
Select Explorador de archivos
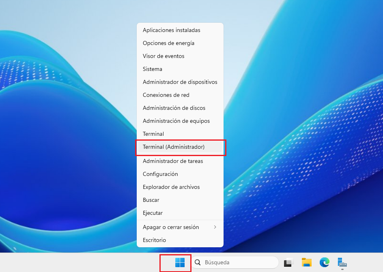point(180,187)
